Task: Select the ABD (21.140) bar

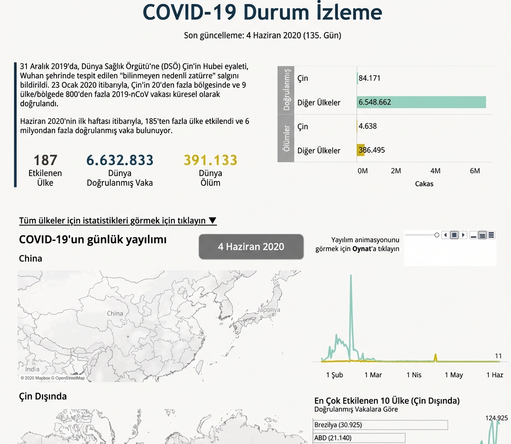Action: [x=359, y=438]
